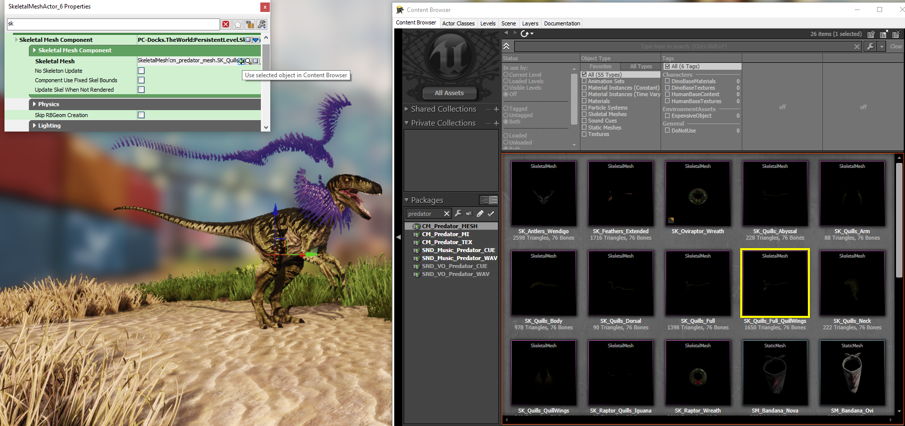Enable Skip RBGeom Creation checkbox
The height and width of the screenshot is (426, 905).
tap(141, 115)
